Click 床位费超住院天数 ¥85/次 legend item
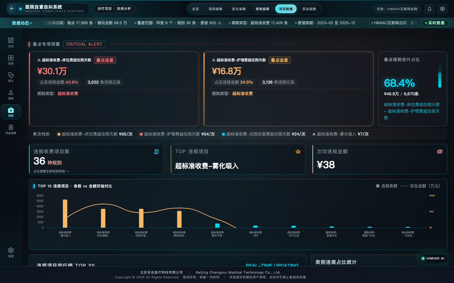The height and width of the screenshot is (283, 454). 95,134
